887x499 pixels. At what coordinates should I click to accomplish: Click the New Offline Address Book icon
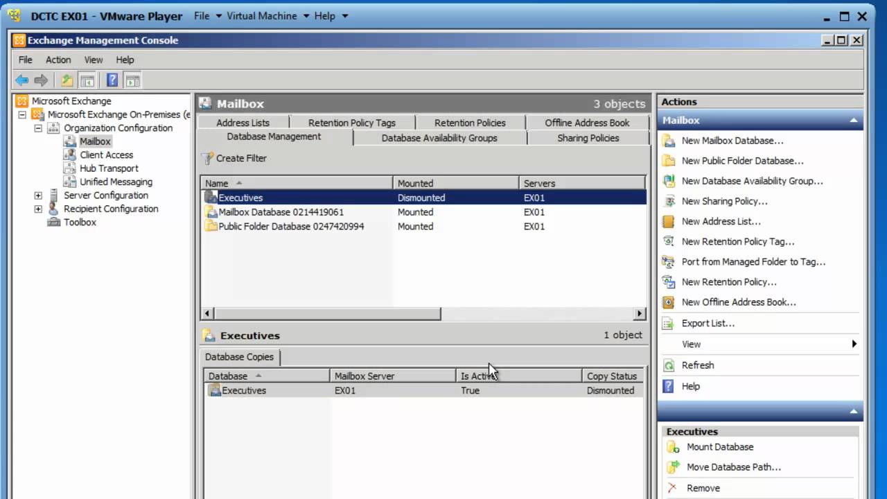tap(669, 302)
